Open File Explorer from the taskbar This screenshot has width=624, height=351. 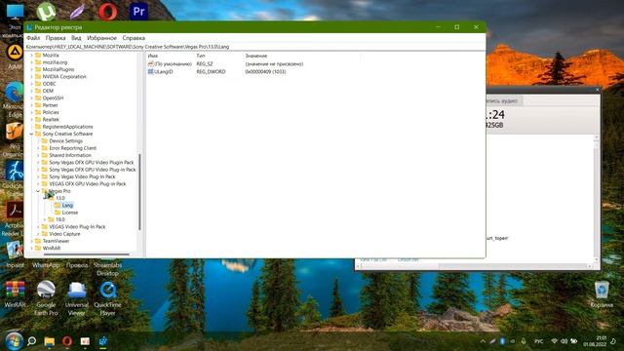point(50,341)
